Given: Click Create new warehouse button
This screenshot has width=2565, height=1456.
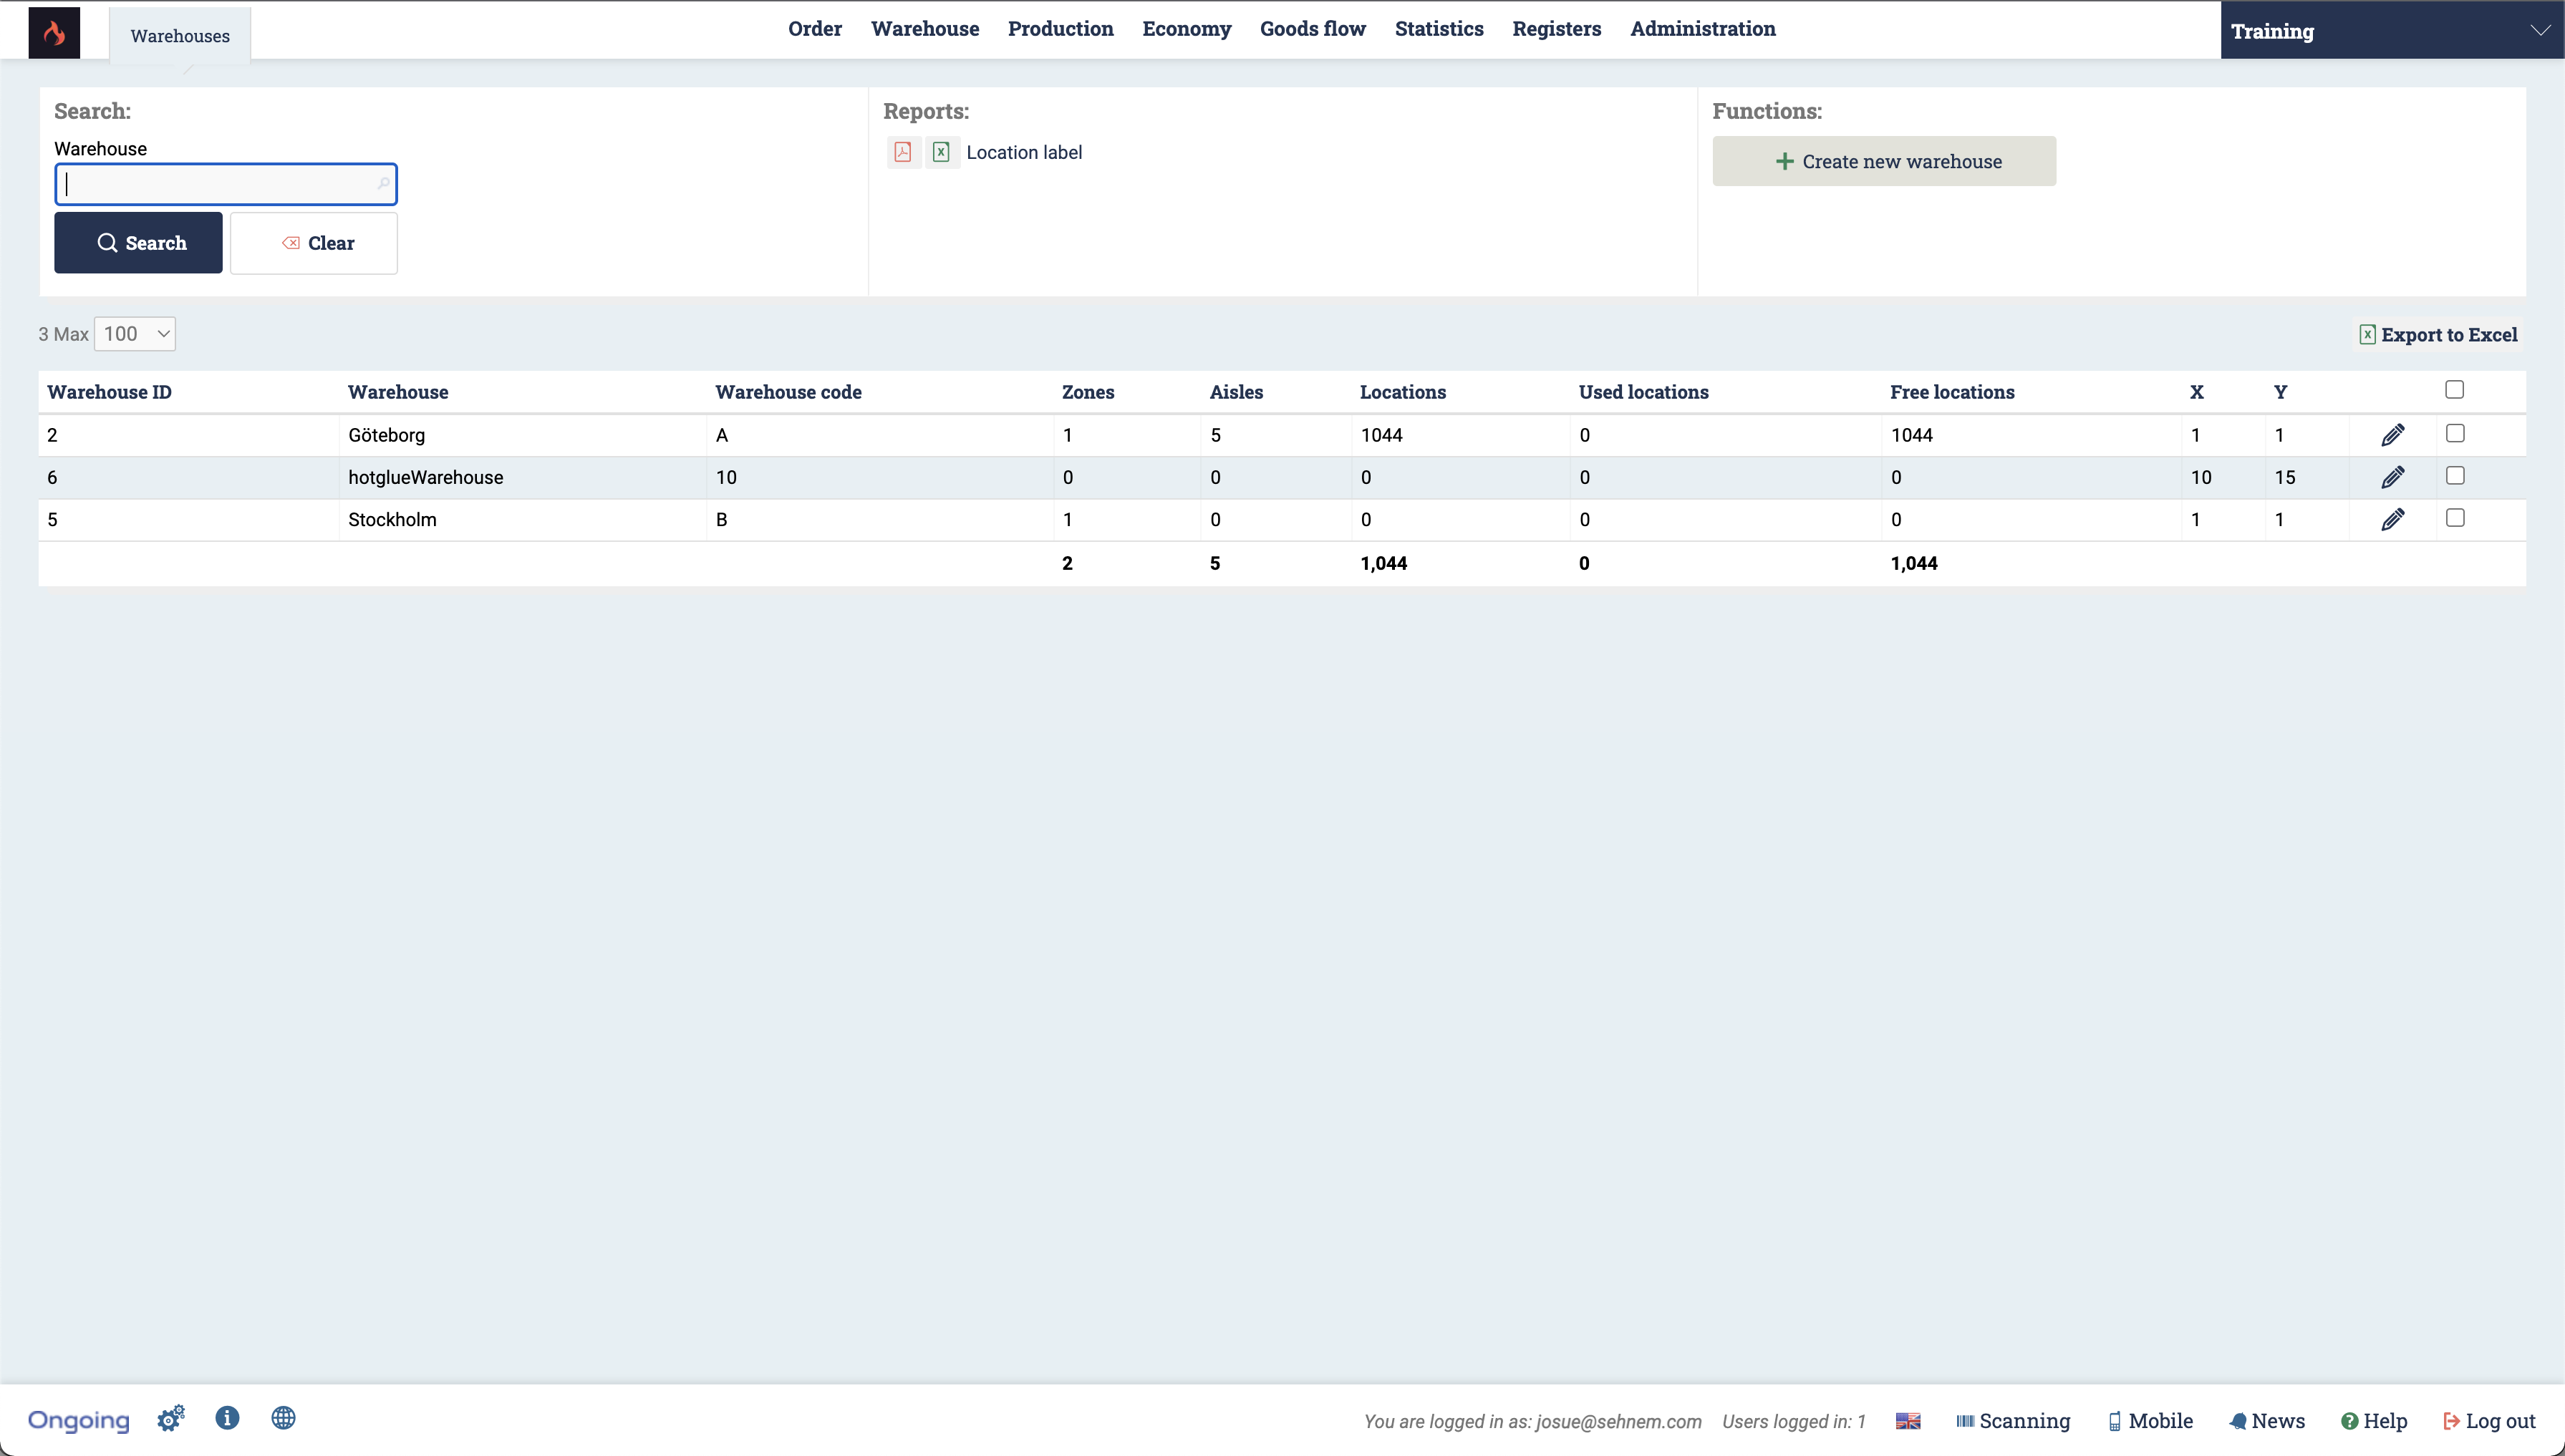Looking at the screenshot, I should (1884, 161).
